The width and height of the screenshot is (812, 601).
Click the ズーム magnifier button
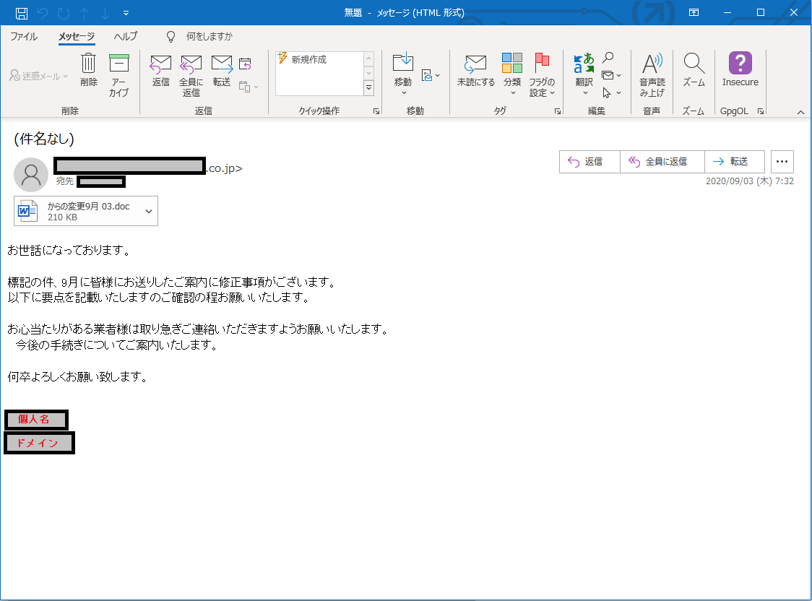694,70
